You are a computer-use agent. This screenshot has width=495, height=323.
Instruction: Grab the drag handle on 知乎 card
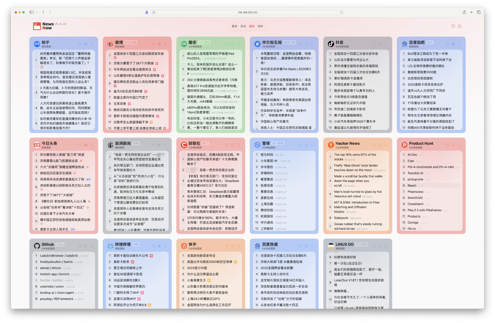pyautogui.click(x=92, y=44)
